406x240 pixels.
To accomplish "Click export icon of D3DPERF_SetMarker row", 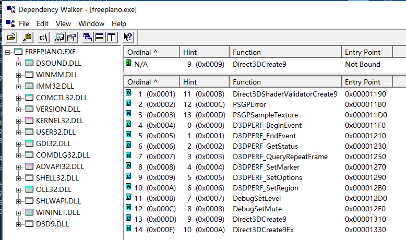I will [128, 166].
